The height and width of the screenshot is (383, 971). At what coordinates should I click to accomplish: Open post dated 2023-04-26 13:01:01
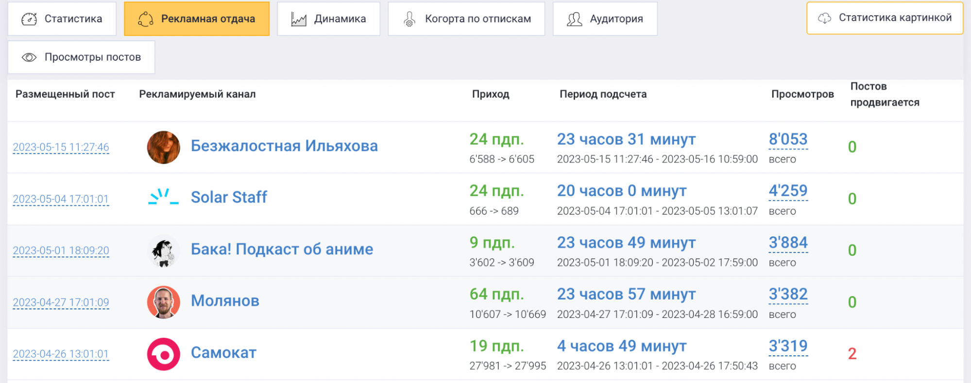click(61, 354)
